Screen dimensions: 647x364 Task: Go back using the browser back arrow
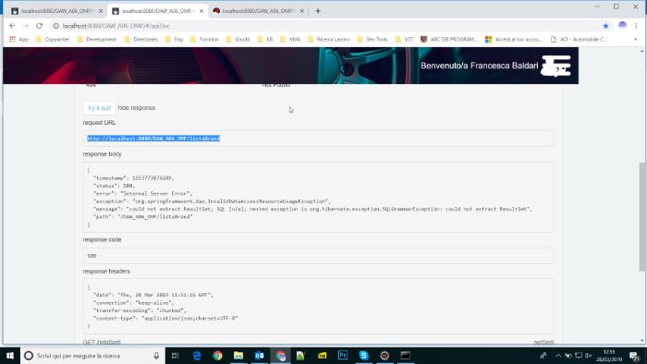pos(12,26)
